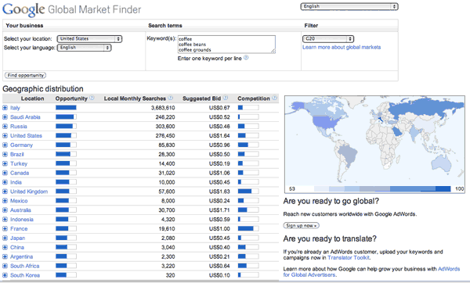The width and height of the screenshot is (470, 283).
Task: Open the Canada location link
Action: pos(20,173)
